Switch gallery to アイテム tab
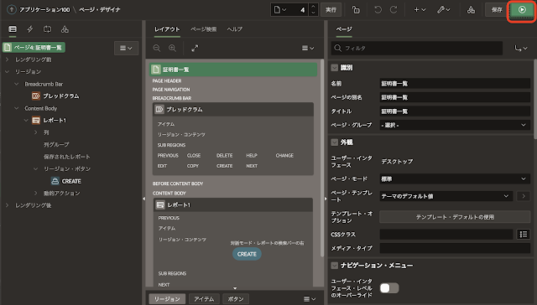This screenshot has height=305, width=537. [x=204, y=299]
